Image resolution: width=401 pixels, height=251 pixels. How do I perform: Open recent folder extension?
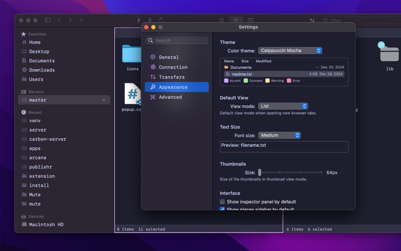click(x=42, y=176)
